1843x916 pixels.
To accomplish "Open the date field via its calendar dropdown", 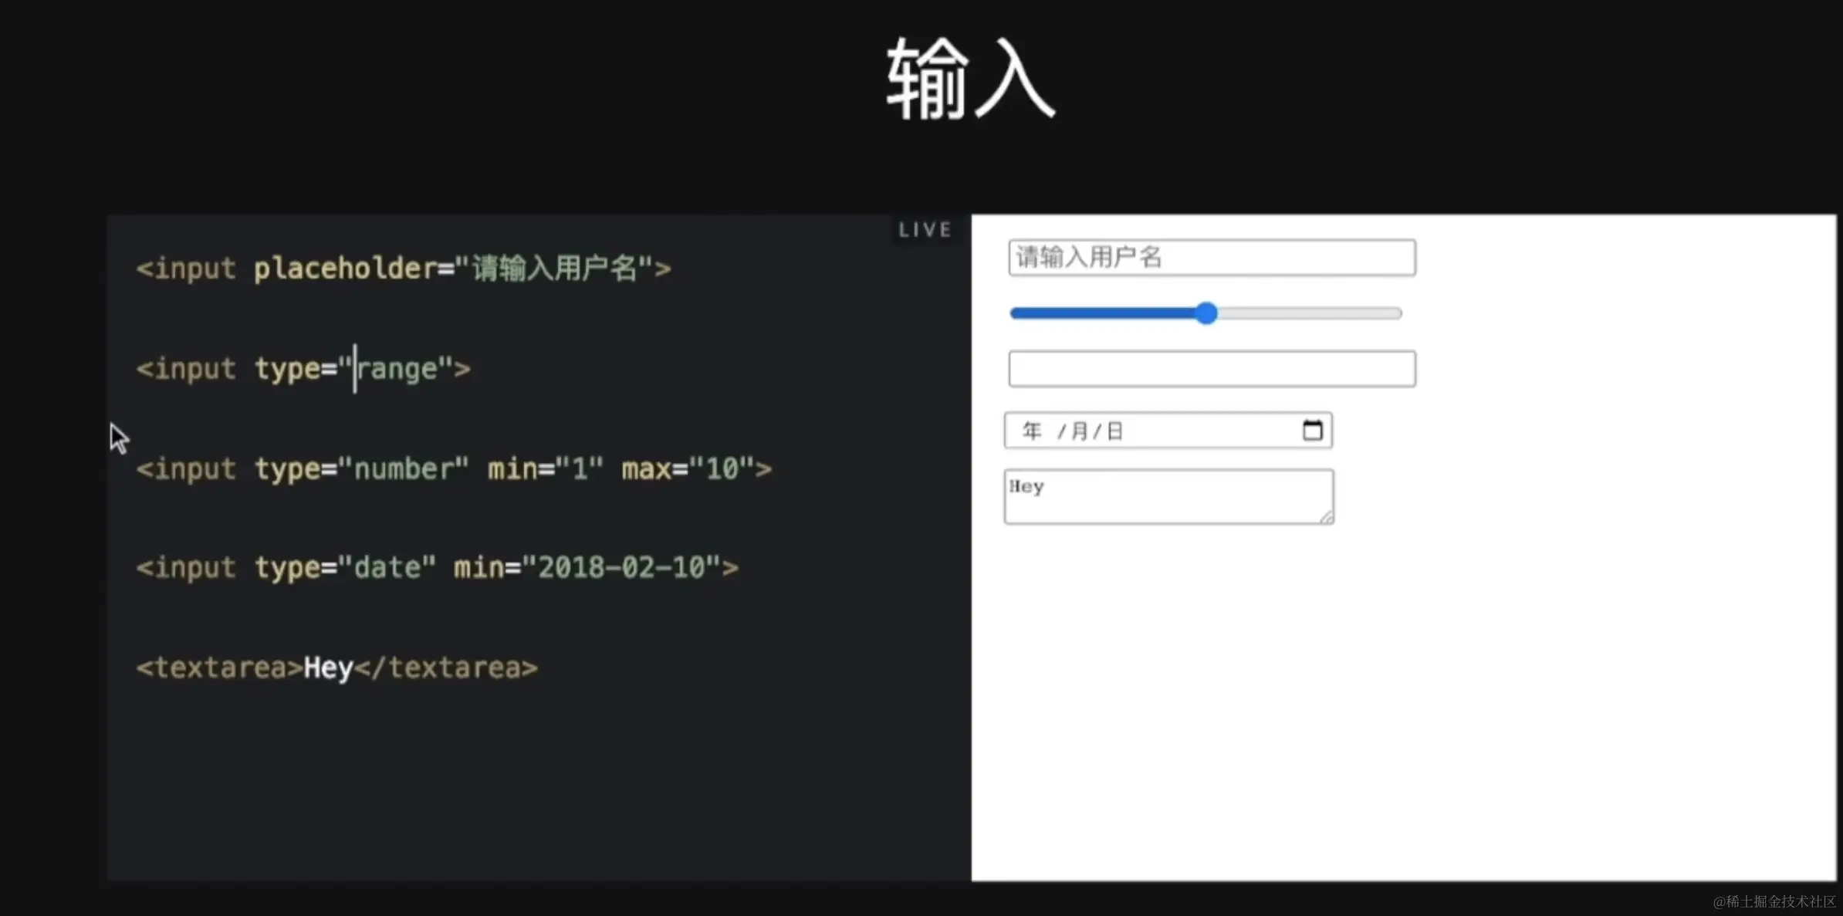I will 1313,430.
